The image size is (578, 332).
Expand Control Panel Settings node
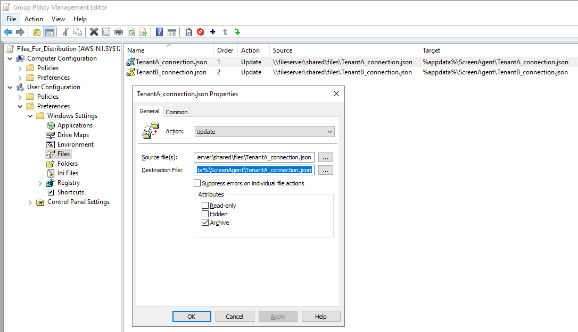30,202
